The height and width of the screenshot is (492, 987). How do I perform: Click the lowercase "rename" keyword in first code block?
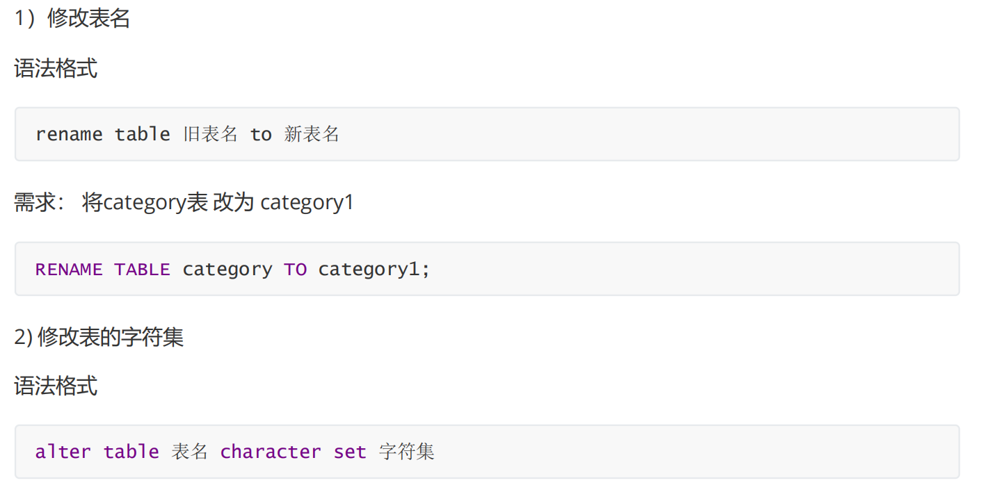69,134
